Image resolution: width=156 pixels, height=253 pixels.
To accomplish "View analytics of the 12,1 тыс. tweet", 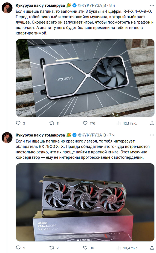I will pos(127,123).
